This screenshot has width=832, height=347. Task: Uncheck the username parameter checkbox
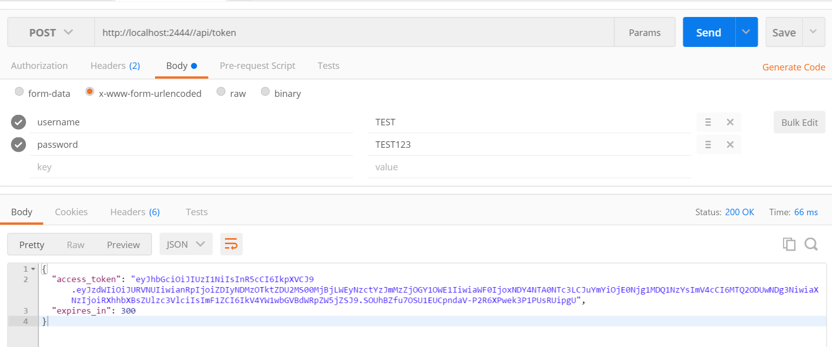click(x=18, y=122)
